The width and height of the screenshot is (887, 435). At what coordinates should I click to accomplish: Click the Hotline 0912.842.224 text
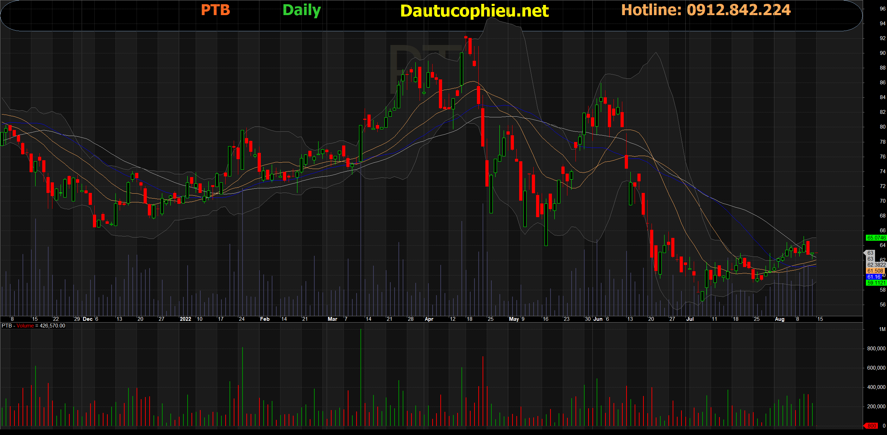click(x=706, y=10)
